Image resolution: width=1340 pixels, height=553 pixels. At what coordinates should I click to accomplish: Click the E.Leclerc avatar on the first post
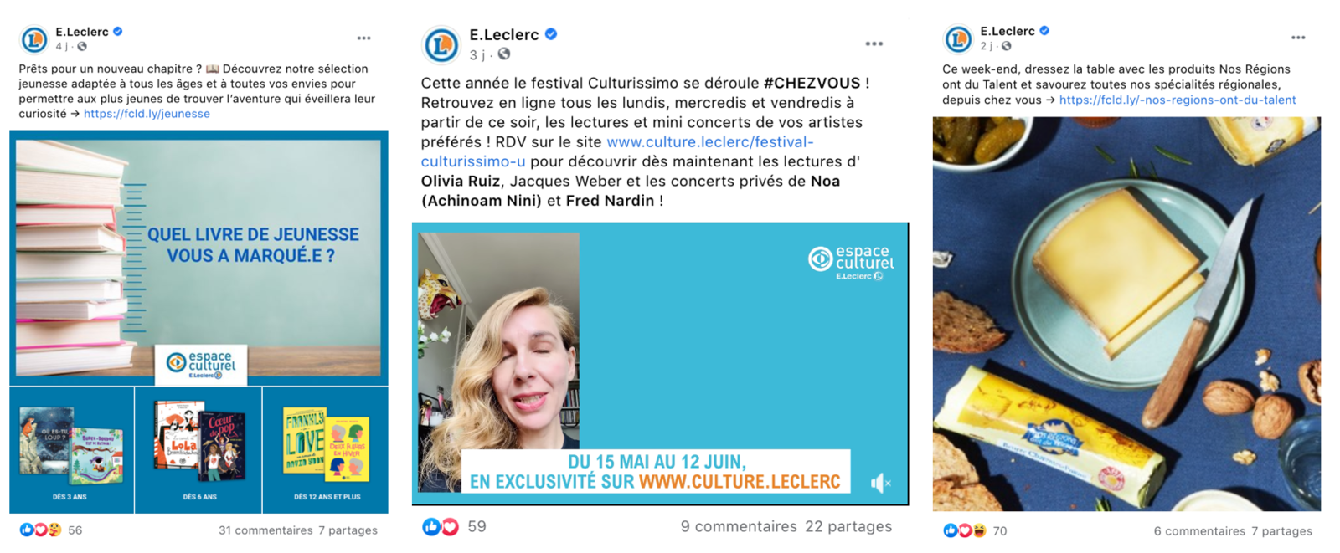tap(34, 39)
